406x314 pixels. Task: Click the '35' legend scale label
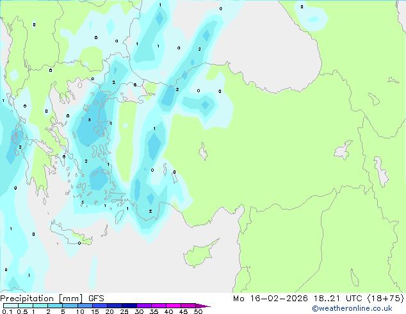[154, 311]
